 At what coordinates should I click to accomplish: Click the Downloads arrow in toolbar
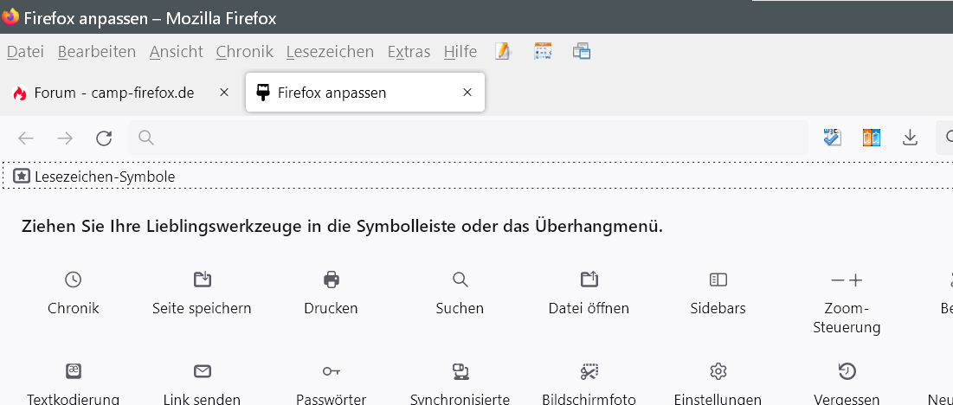point(910,138)
